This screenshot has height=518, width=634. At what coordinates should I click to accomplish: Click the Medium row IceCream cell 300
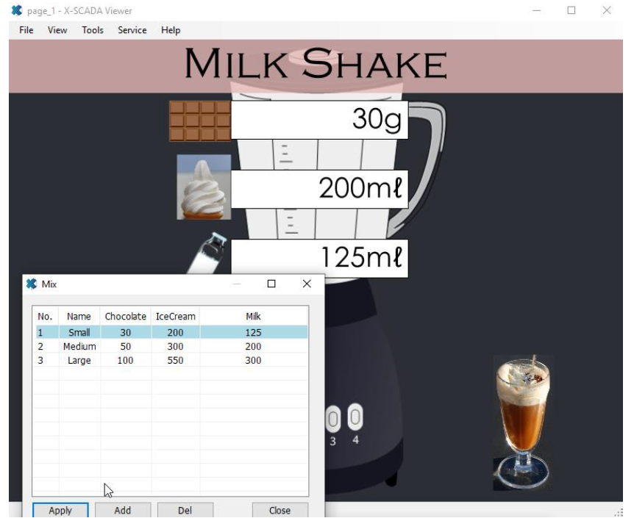[176, 346]
